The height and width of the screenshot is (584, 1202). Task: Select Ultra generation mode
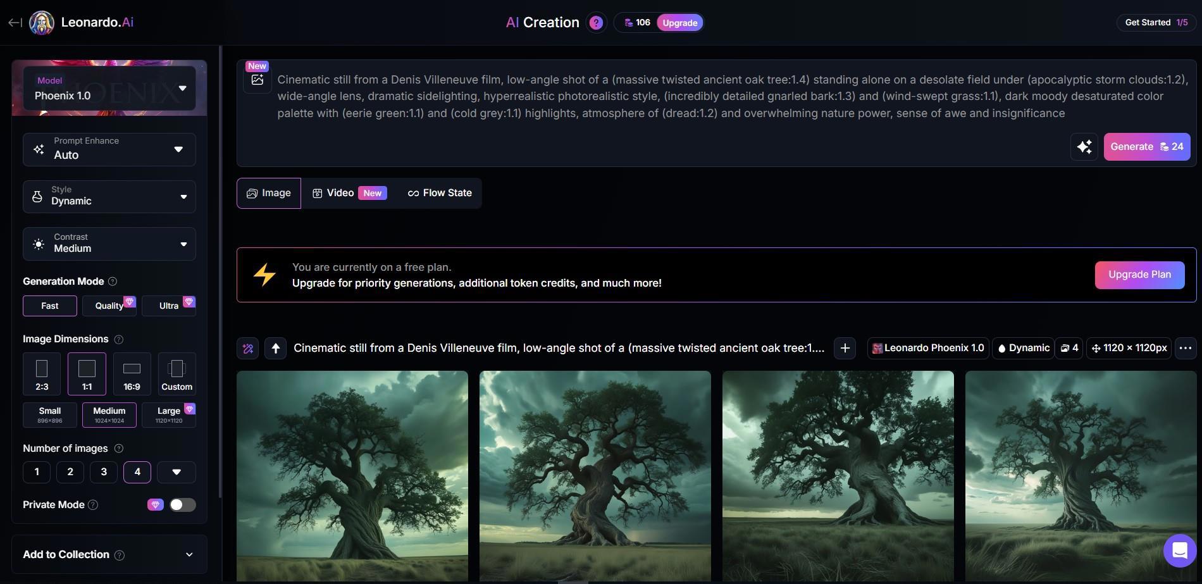[169, 306]
